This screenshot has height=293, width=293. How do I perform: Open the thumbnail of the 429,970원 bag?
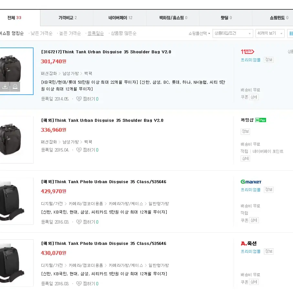(16, 201)
